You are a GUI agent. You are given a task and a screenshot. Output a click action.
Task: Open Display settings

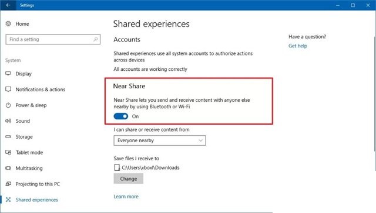[23, 74]
